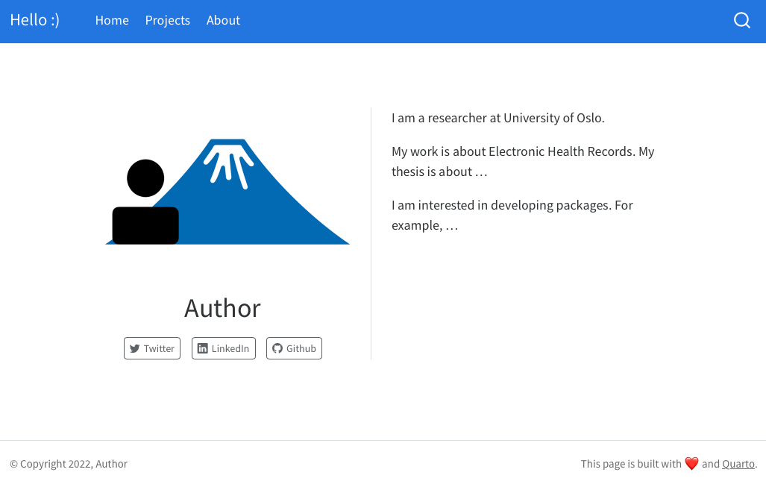766x484 pixels.
Task: Click the 'Hello :)' site title
Action: click(34, 20)
